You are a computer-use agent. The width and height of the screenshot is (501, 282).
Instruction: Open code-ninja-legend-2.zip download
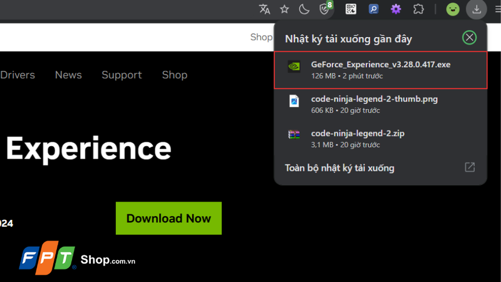[x=380, y=138]
